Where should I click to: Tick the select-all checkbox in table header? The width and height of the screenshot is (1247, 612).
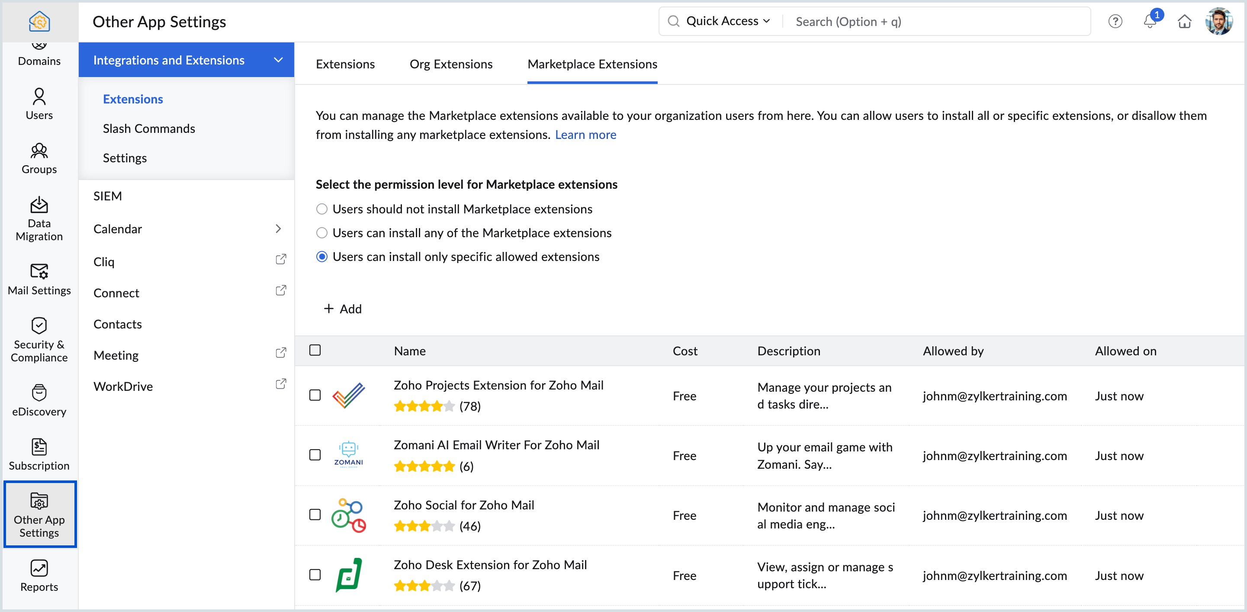point(315,350)
